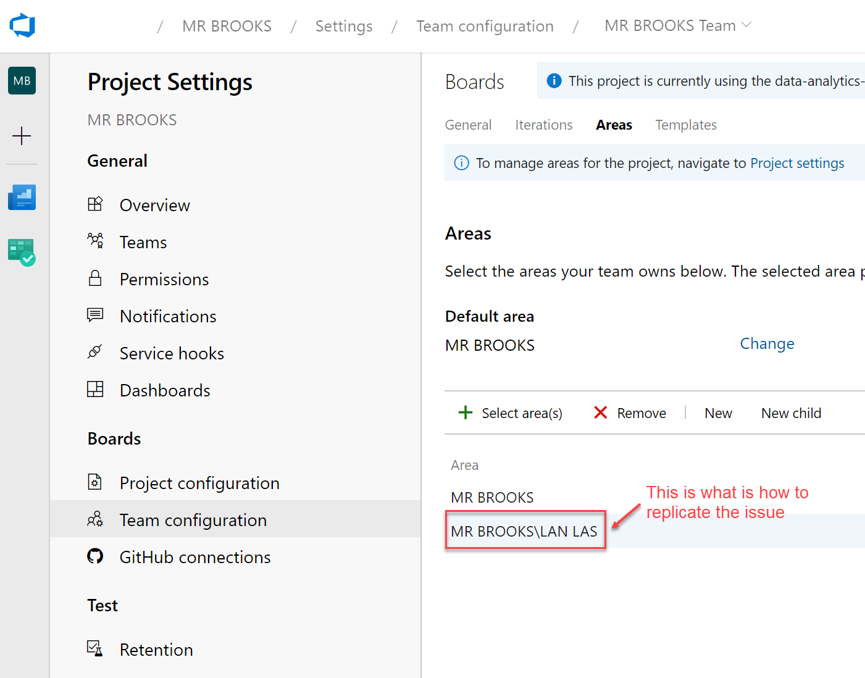This screenshot has width=865, height=678.
Task: Click the plus icon to create new project
Action: click(22, 136)
